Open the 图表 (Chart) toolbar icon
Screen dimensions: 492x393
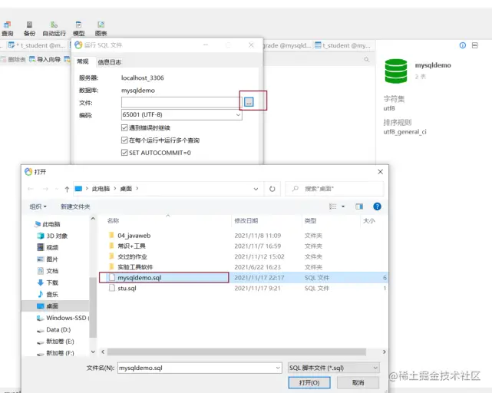[x=101, y=28]
